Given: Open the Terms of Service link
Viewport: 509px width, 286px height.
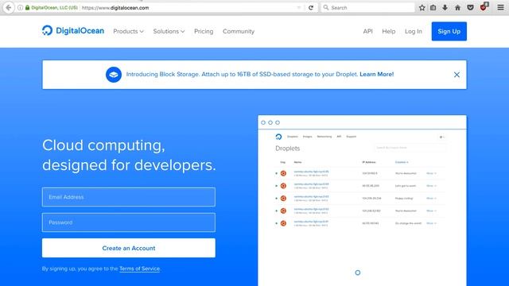Looking at the screenshot, I should pos(140,269).
